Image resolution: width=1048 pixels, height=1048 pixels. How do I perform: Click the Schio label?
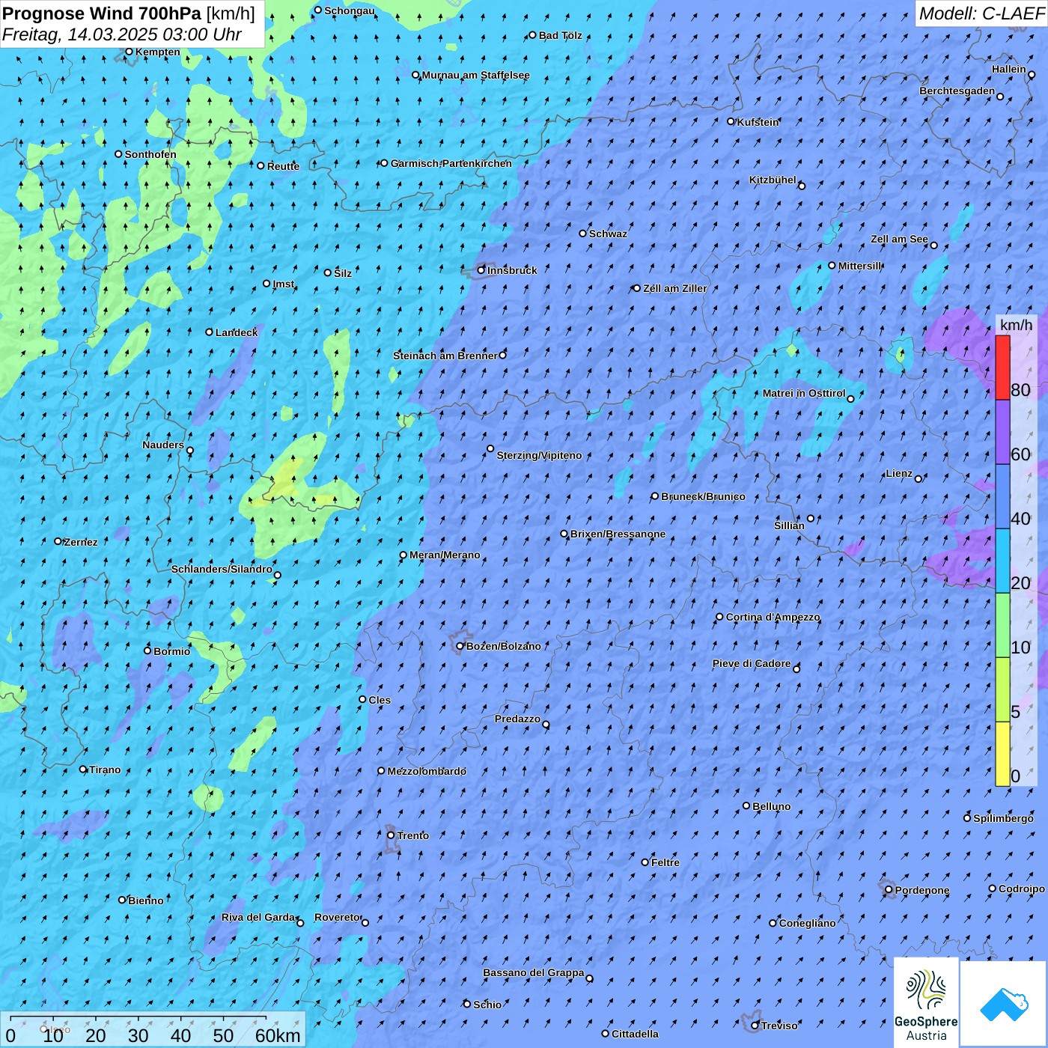click(x=487, y=1005)
